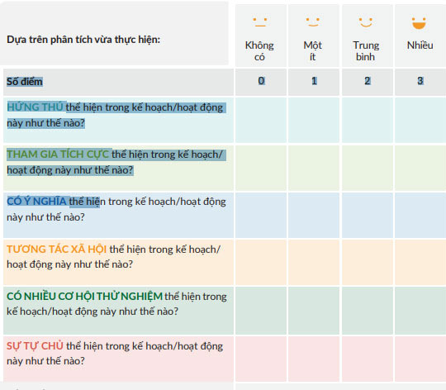
Task: Select the THAM GIA TÍCH CỰC cell under Nhiều
Action: 420,168
